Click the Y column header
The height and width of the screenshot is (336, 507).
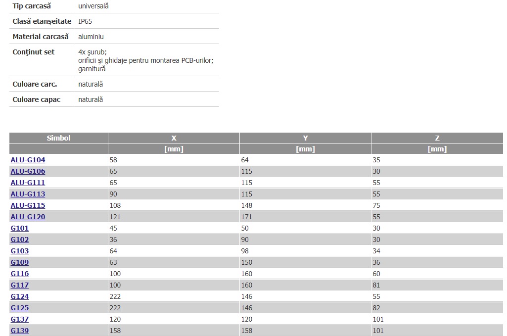tap(306, 138)
